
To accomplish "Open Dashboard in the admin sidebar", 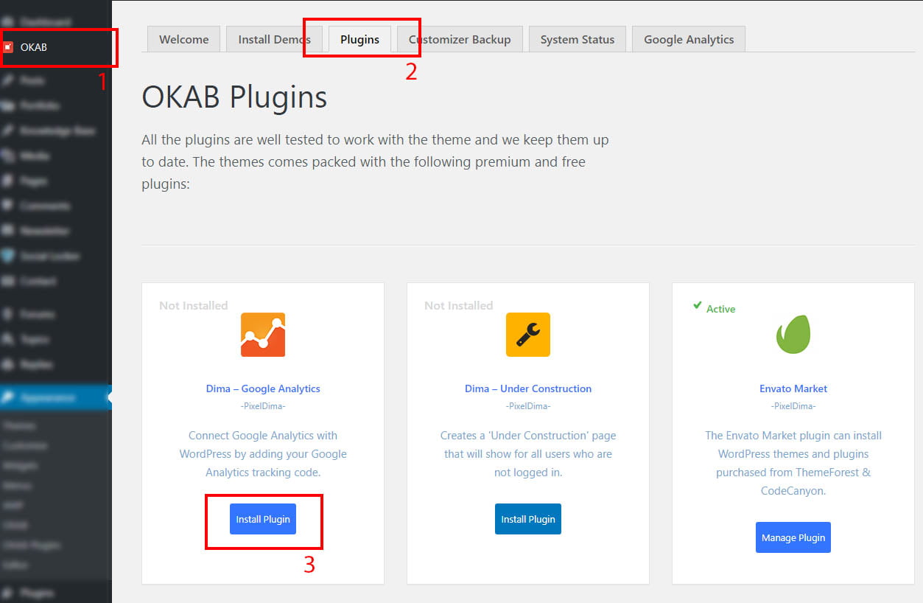I will point(56,22).
